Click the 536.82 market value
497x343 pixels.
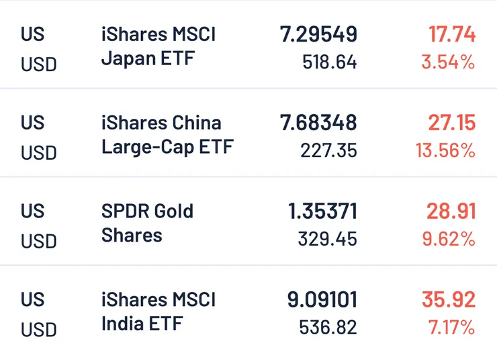pos(328,328)
